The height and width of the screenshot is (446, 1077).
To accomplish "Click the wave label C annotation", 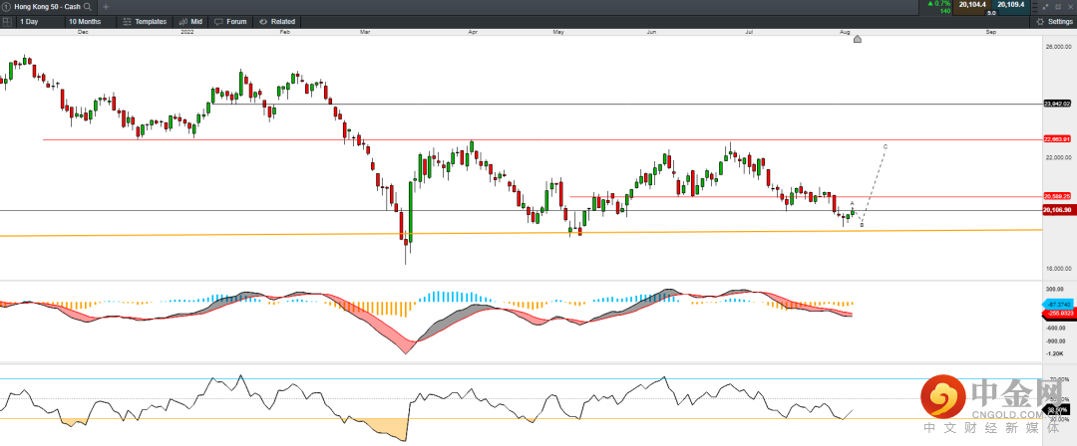I will (x=886, y=146).
